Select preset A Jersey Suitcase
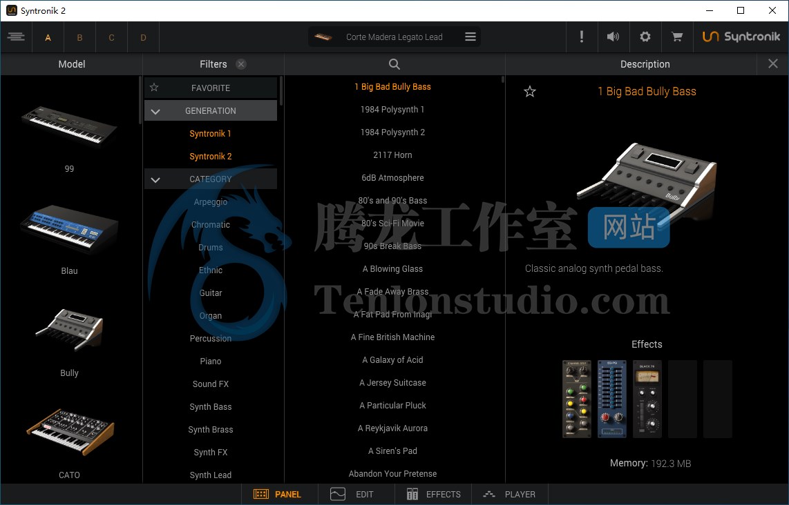This screenshot has width=789, height=505. click(x=392, y=383)
